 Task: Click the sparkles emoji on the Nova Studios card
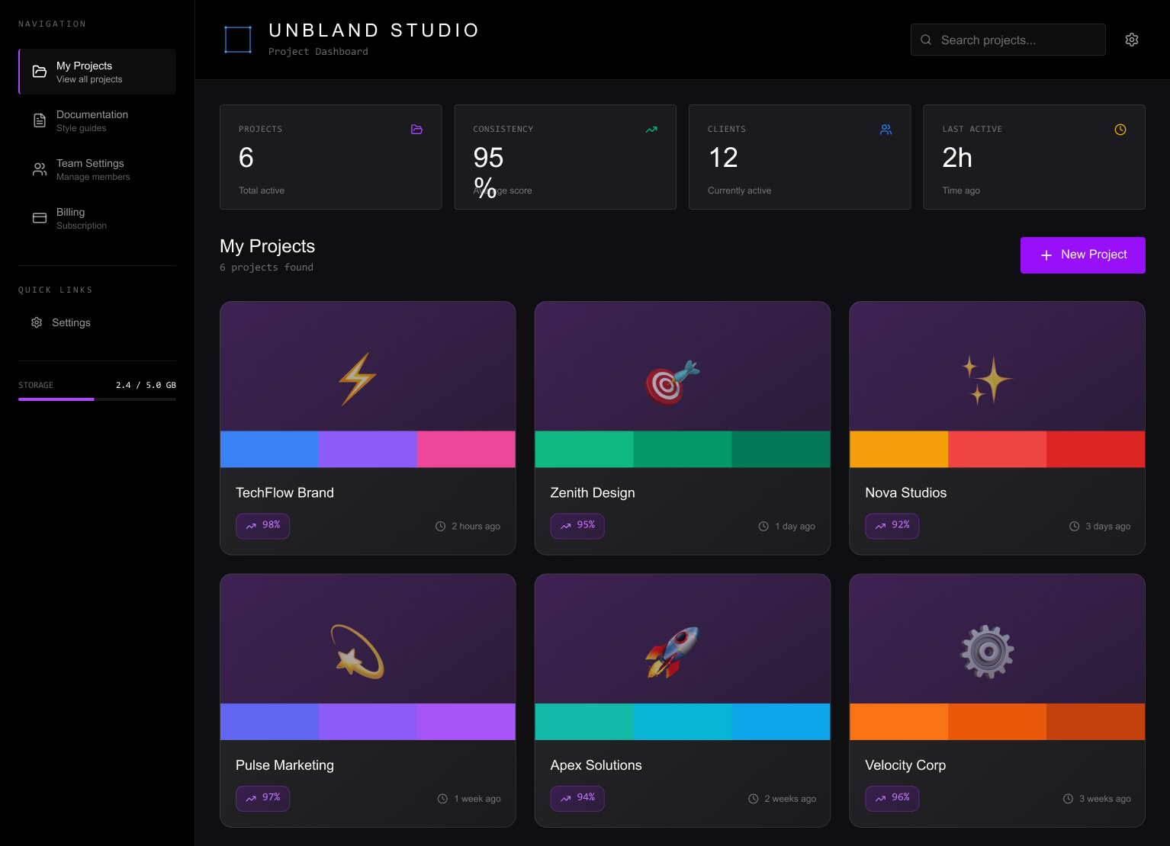point(987,379)
